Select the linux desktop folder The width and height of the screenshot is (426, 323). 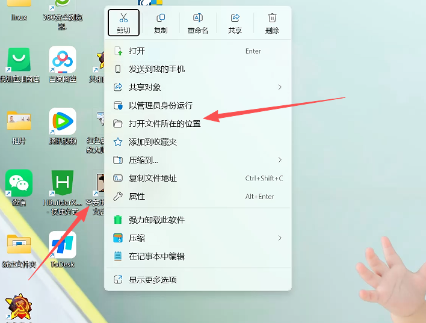point(19,11)
